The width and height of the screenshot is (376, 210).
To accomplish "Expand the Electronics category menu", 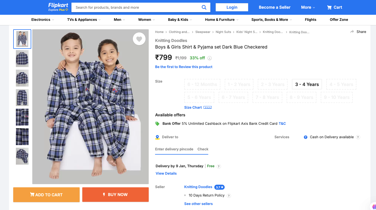I will (x=43, y=20).
